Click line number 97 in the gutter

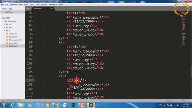[x=31, y=38]
